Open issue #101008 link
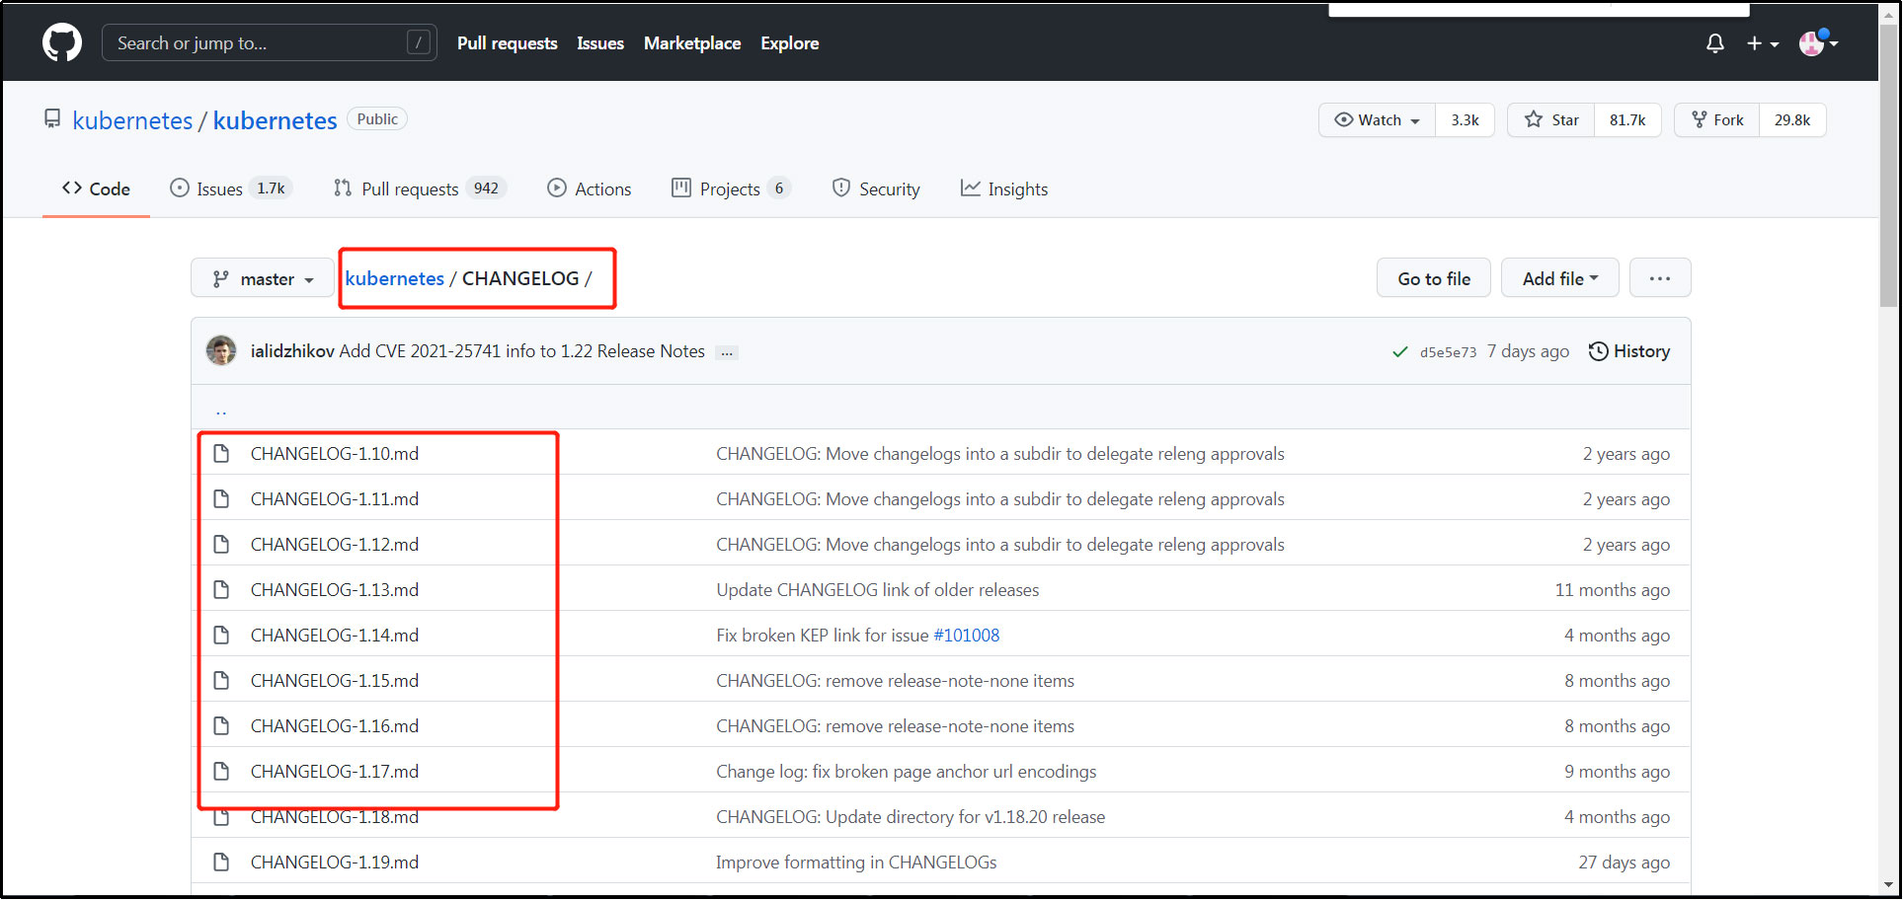Image resolution: width=1903 pixels, height=901 pixels. click(x=967, y=636)
